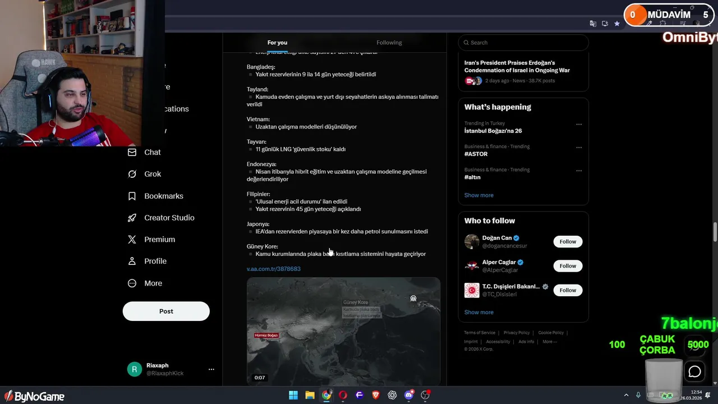The height and width of the screenshot is (404, 718).
Task: Go to Profile in the sidebar
Action: point(147,261)
